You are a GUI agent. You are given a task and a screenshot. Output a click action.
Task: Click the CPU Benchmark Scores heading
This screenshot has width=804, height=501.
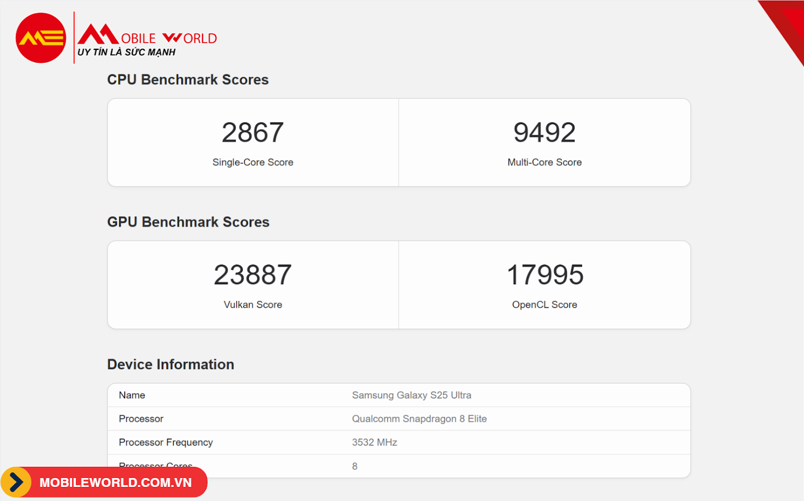click(x=188, y=80)
